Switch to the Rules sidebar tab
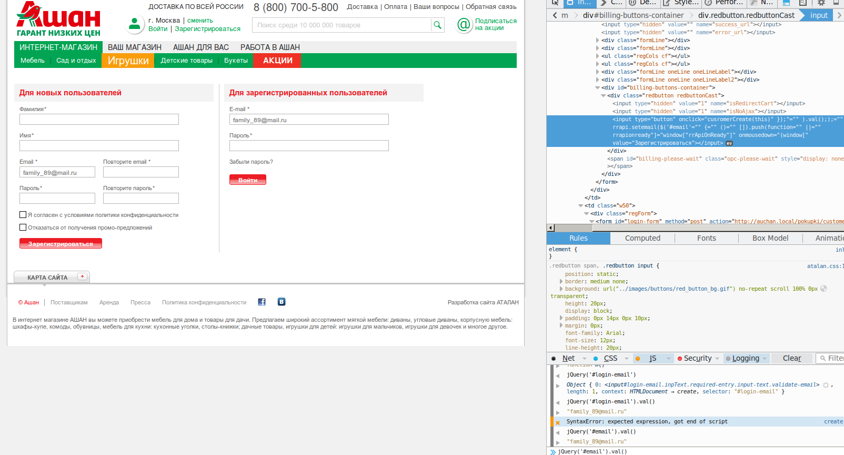Screen dimensions: 844x455 pyautogui.click(x=578, y=238)
